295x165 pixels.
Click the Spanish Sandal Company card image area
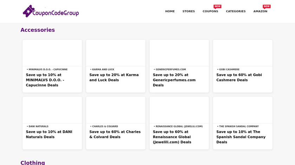point(243,110)
